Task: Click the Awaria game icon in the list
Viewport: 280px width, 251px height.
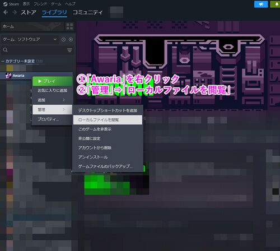Action: [x=8, y=76]
